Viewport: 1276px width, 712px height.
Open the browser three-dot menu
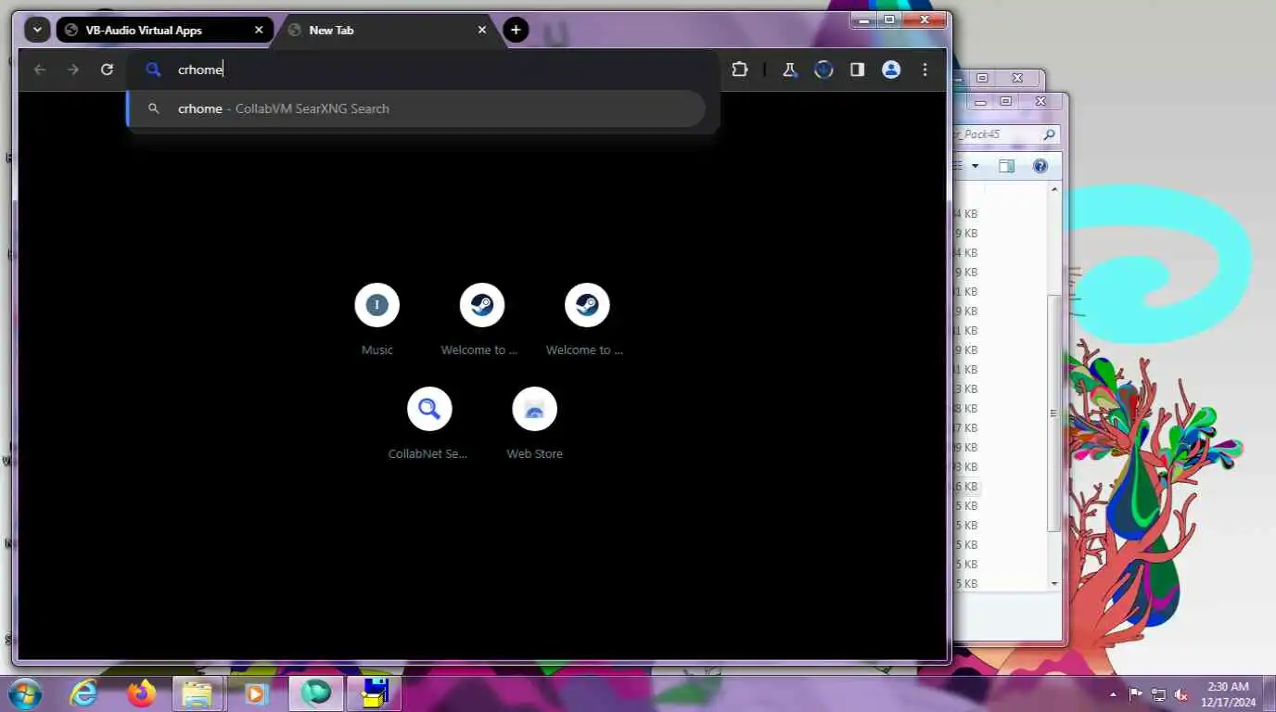point(925,70)
